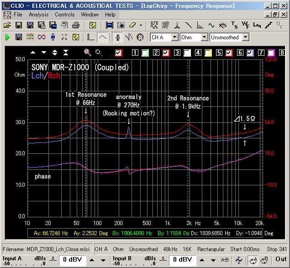Toggle loop channel A icon
This screenshot has width=290, height=268.
(253, 260)
